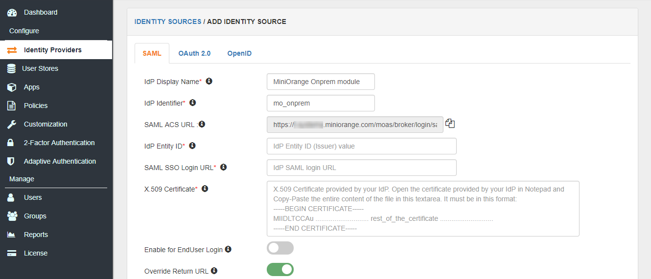Click the IdP Entity ID input field

(x=361, y=146)
